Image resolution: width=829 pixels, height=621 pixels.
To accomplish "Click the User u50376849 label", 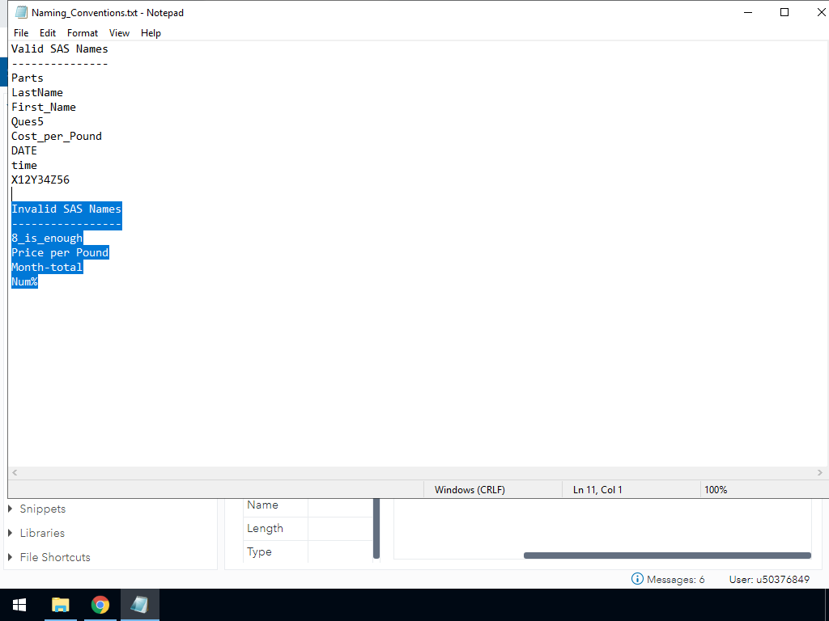I will [769, 580].
